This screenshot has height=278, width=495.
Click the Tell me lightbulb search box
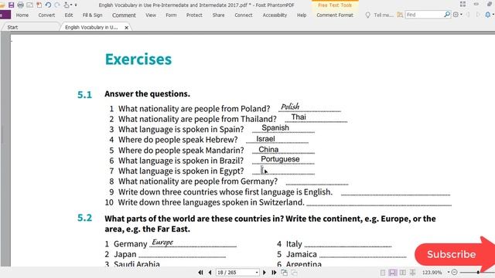tap(380, 15)
